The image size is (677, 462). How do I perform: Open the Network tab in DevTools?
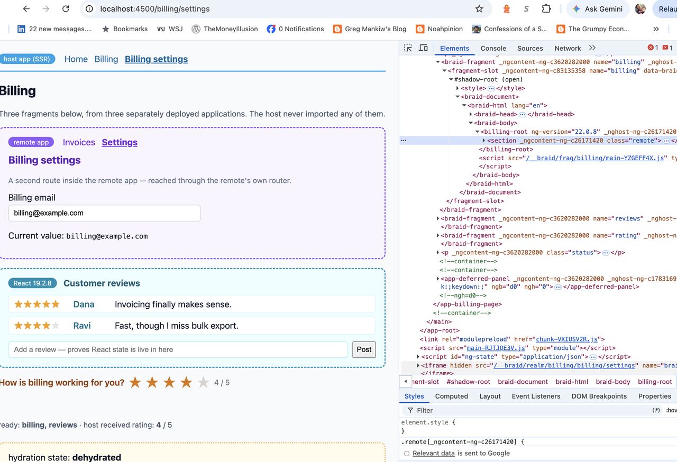click(x=568, y=48)
